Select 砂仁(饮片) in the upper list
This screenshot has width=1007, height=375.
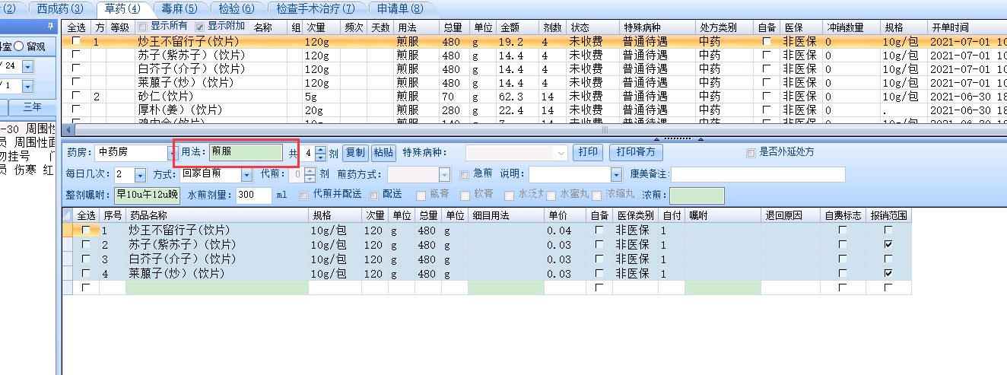click(x=166, y=97)
